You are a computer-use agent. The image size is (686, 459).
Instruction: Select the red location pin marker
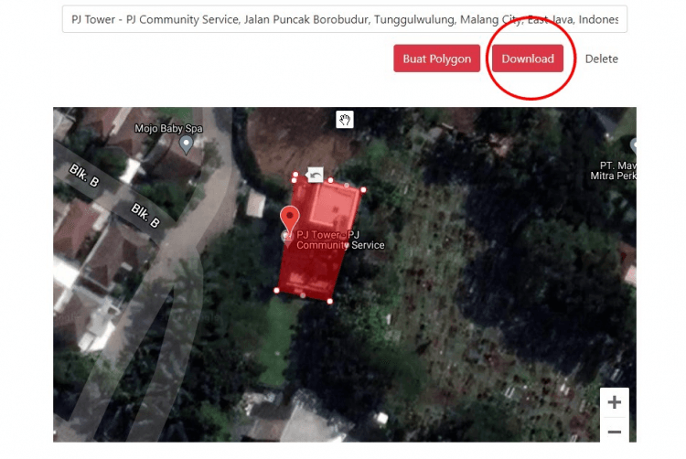[289, 221]
